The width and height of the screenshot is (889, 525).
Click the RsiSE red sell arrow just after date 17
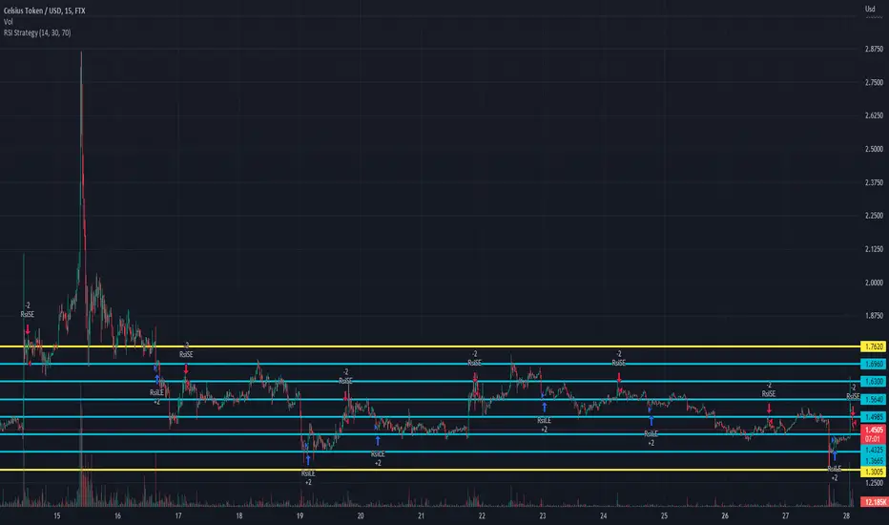pos(186,369)
